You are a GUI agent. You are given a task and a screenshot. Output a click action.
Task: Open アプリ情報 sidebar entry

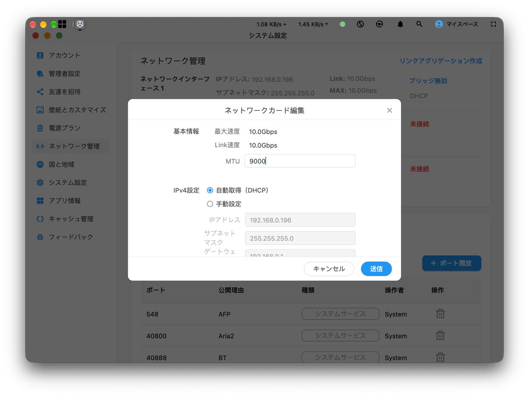point(71,201)
